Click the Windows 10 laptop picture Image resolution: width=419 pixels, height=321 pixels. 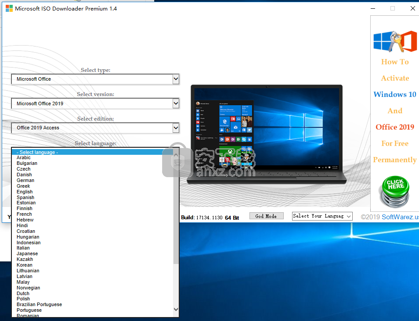tap(267, 135)
